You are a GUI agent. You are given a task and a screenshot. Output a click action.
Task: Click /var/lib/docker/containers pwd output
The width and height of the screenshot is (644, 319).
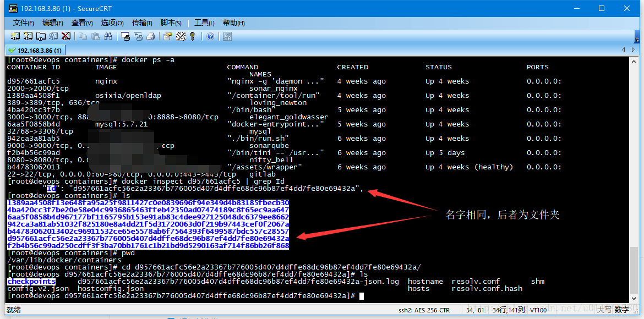tap(64, 260)
